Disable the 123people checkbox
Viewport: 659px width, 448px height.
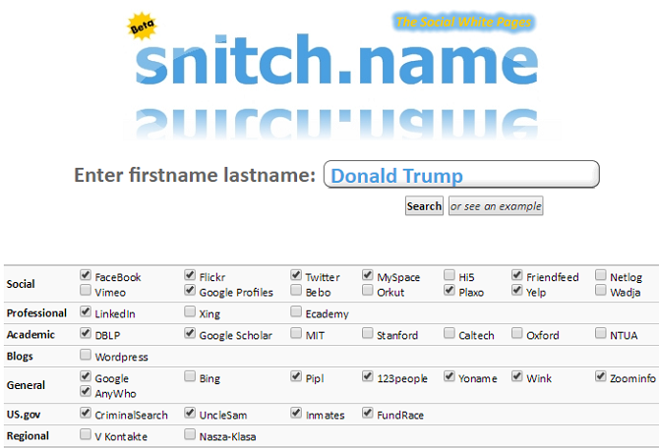click(368, 376)
